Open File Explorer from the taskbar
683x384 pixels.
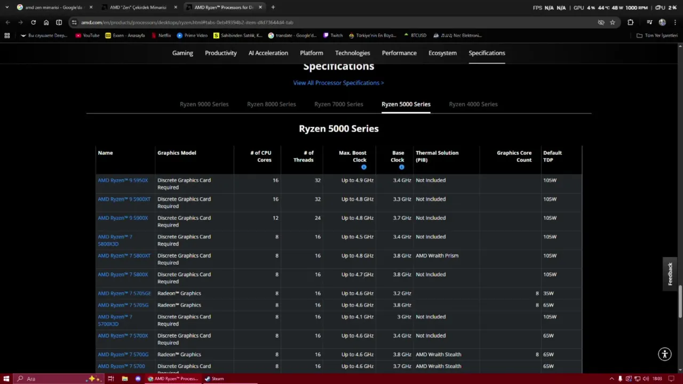click(124, 379)
